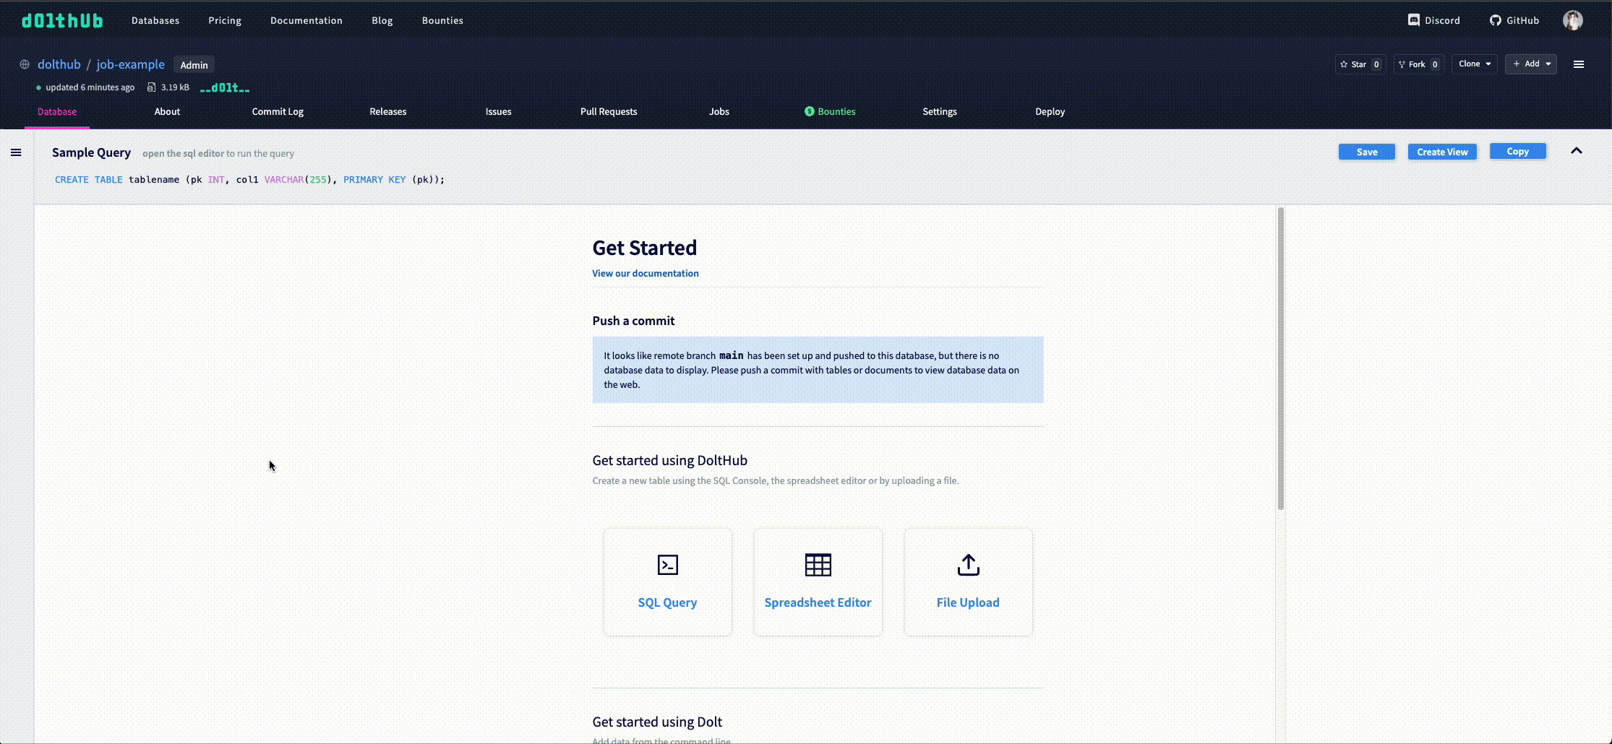This screenshot has height=744, width=1612.
Task: Open the View our documentation link
Action: (645, 273)
